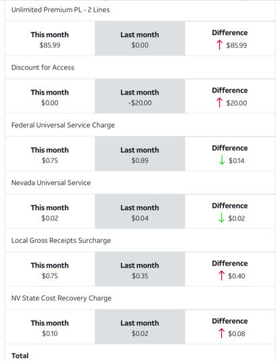Click This month $0.10 recovery charge cell

(50, 327)
